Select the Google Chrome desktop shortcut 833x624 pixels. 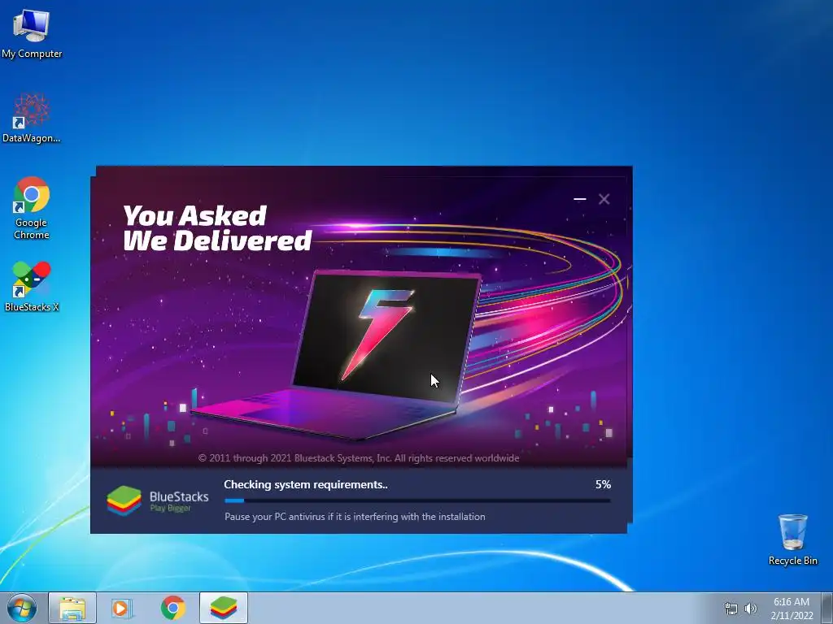(32, 208)
